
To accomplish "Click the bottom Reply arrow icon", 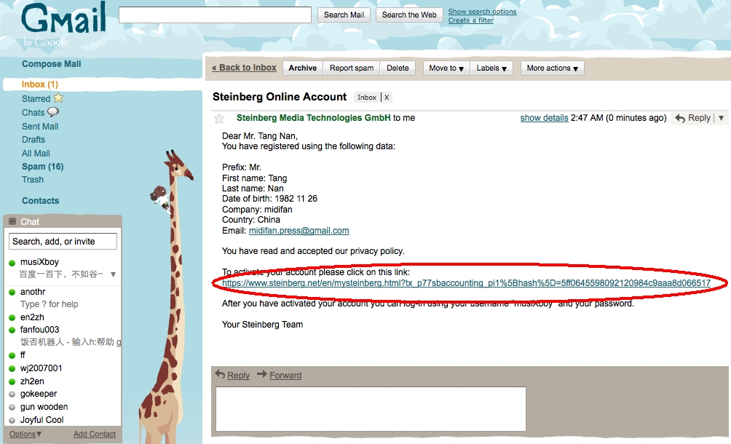I will coord(220,374).
